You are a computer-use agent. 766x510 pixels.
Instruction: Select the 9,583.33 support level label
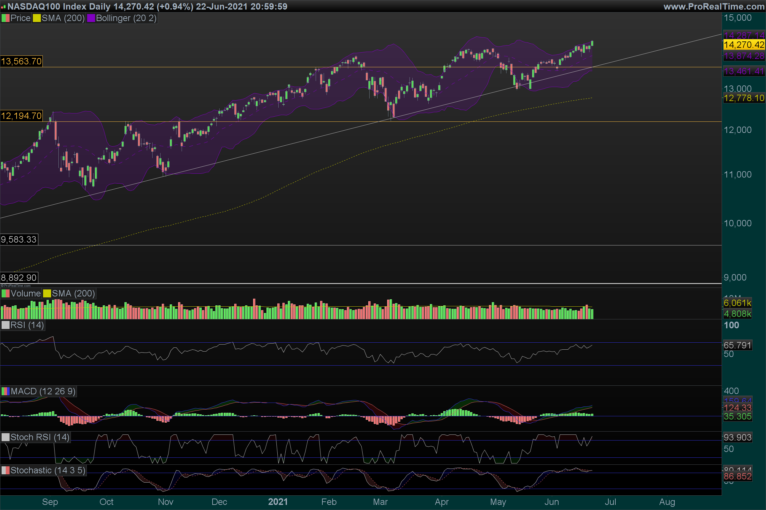pyautogui.click(x=19, y=239)
